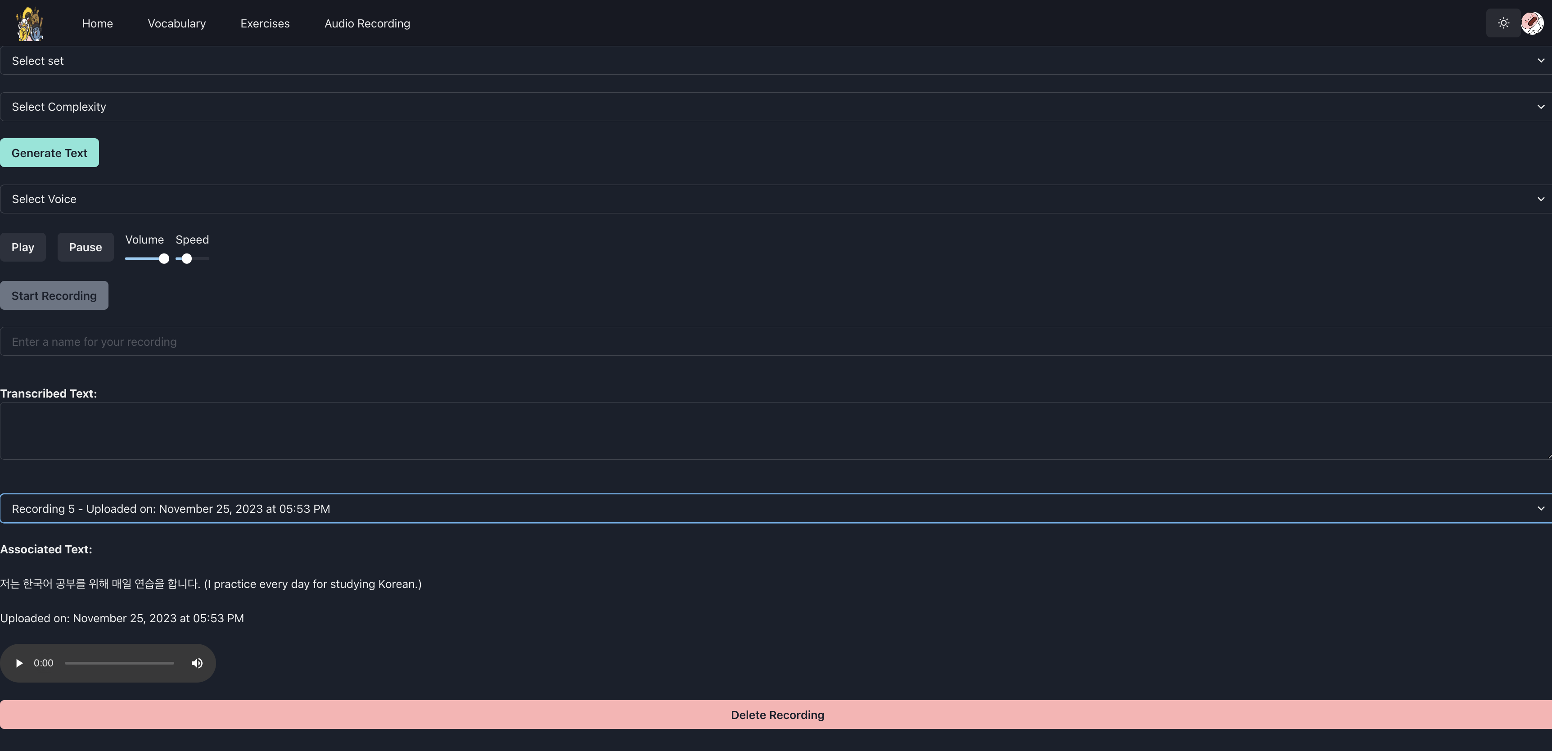Mute the audio player with the speaker icon
Viewport: 1552px width, 751px height.
coord(197,663)
